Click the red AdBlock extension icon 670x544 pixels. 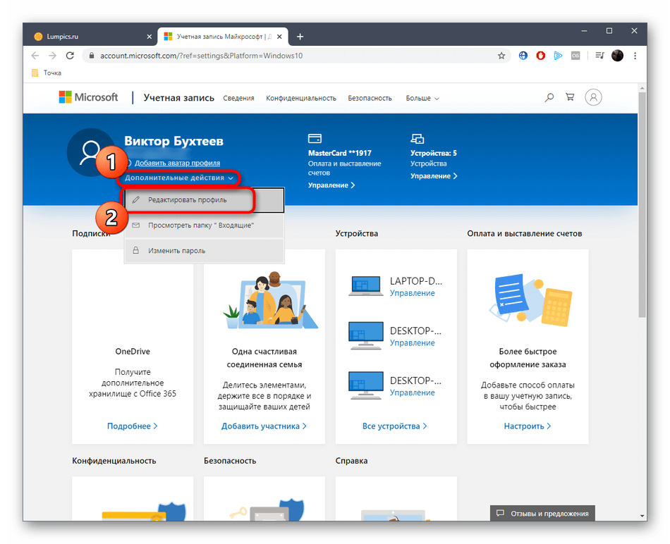click(541, 56)
